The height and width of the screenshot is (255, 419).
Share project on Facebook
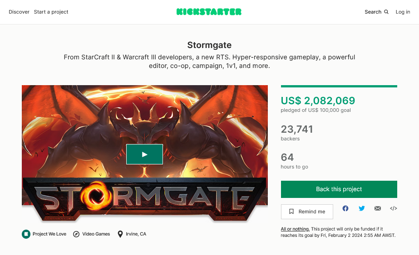[345, 208]
